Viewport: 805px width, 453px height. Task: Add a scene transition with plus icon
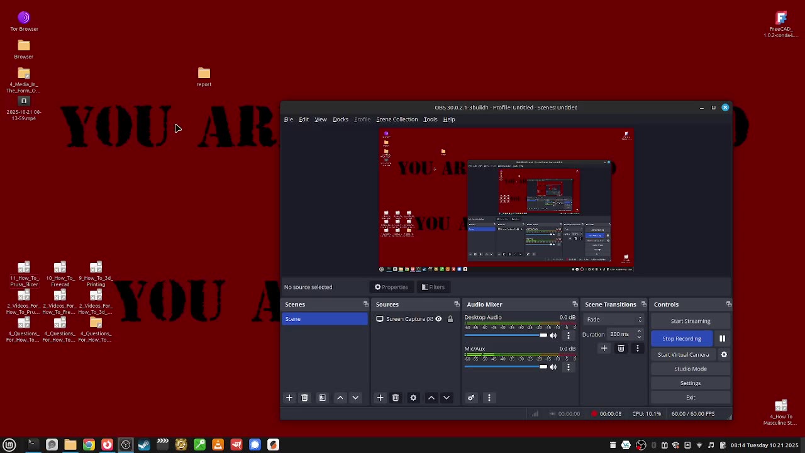[604, 349]
